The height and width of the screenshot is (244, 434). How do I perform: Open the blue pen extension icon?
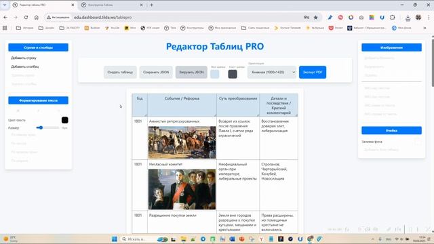330,18
